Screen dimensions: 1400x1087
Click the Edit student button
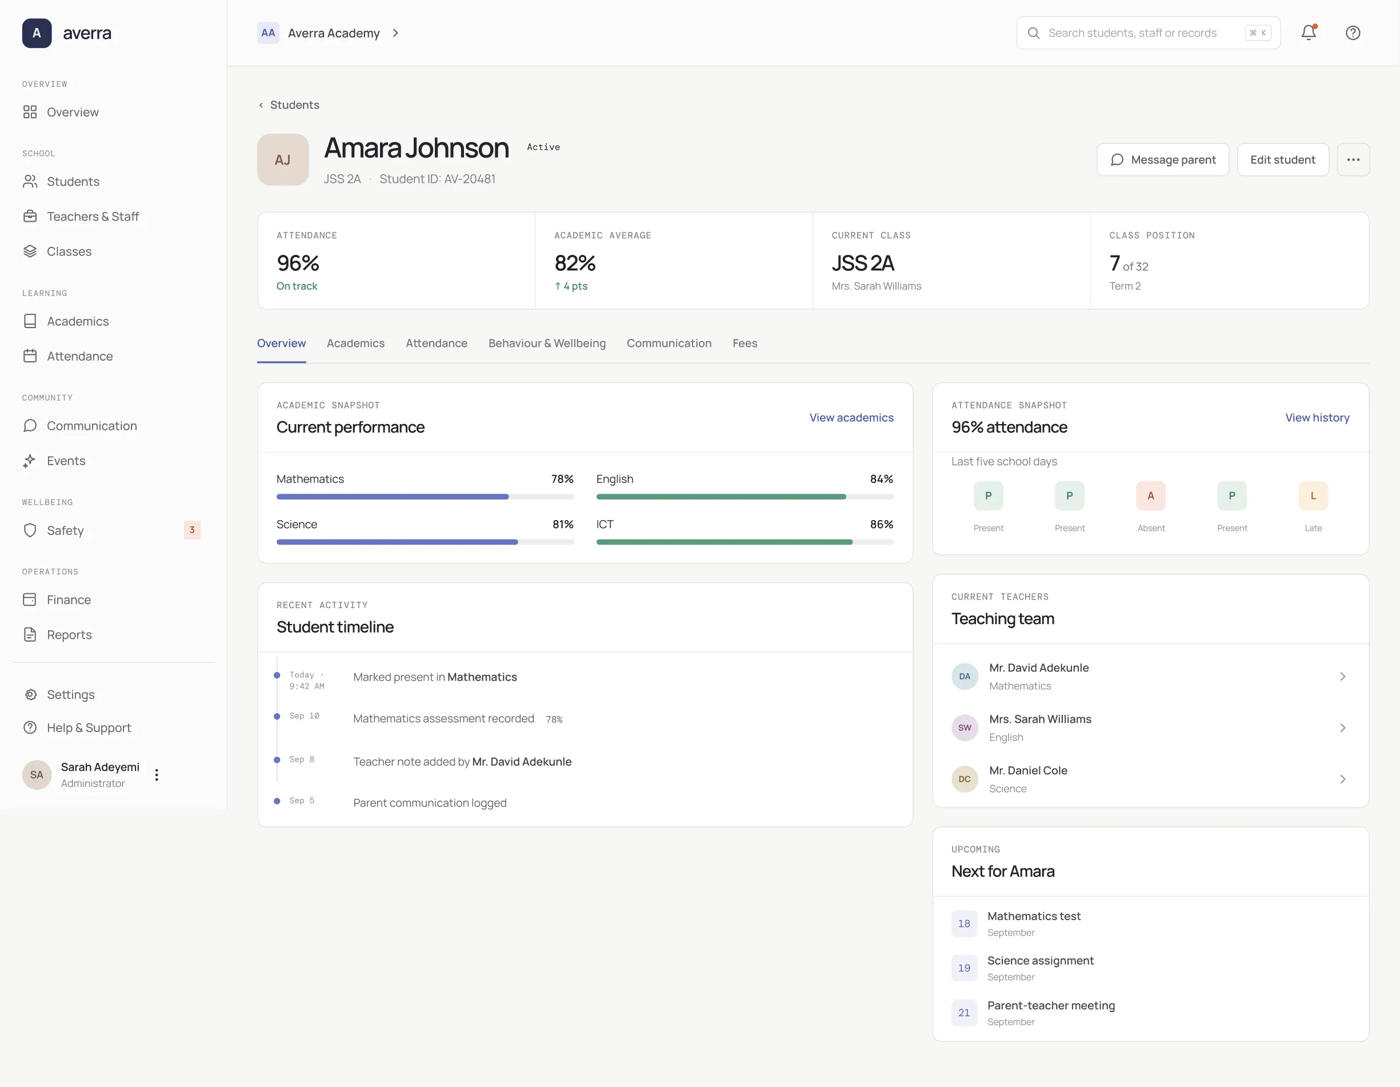tap(1283, 159)
